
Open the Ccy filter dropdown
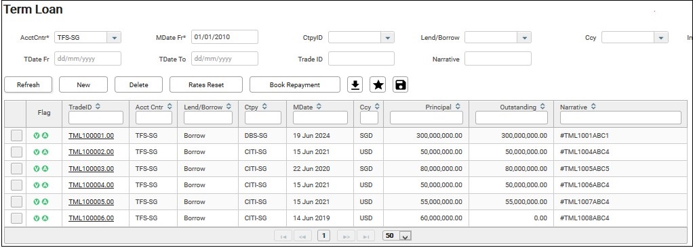coord(661,38)
